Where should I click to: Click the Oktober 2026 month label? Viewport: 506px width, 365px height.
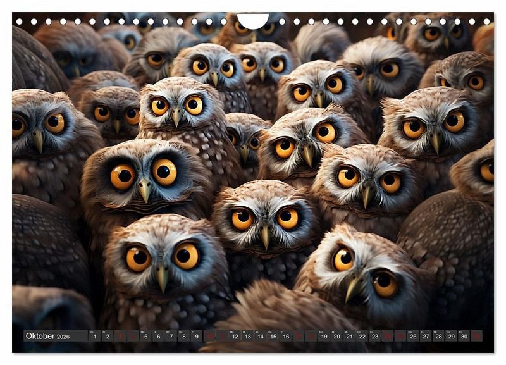pyautogui.click(x=48, y=336)
